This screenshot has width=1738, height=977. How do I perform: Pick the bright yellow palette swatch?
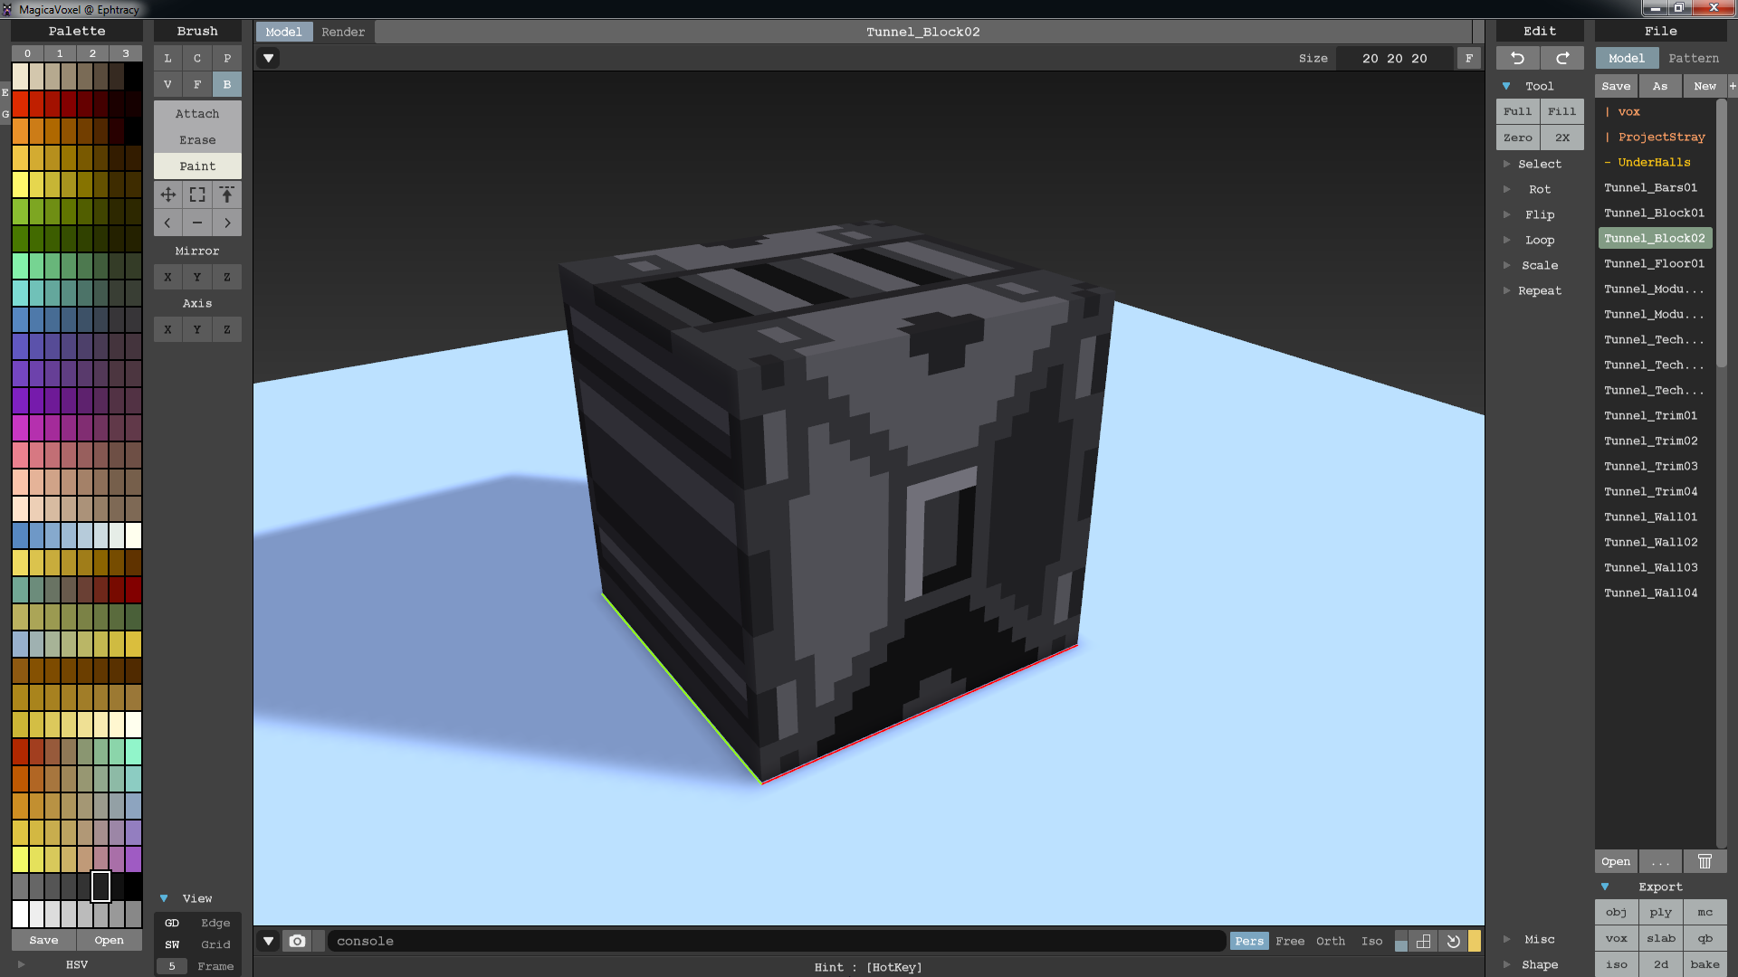20,185
